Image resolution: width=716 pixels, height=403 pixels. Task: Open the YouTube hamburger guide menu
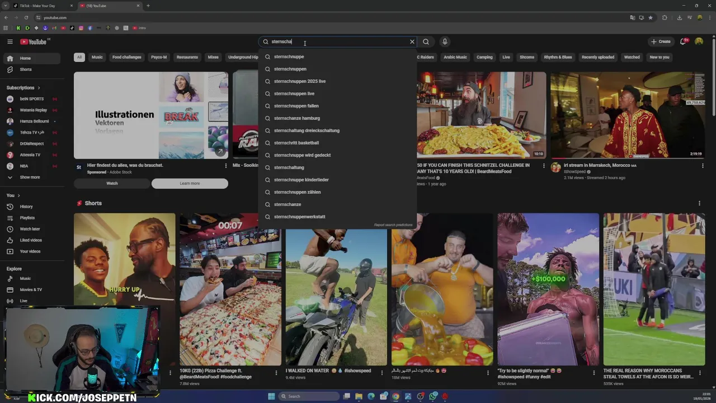click(10, 41)
